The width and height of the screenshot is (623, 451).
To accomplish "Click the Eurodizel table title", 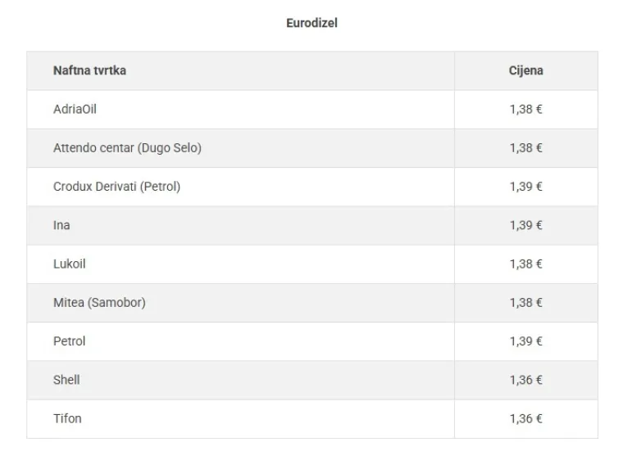I will [311, 23].
